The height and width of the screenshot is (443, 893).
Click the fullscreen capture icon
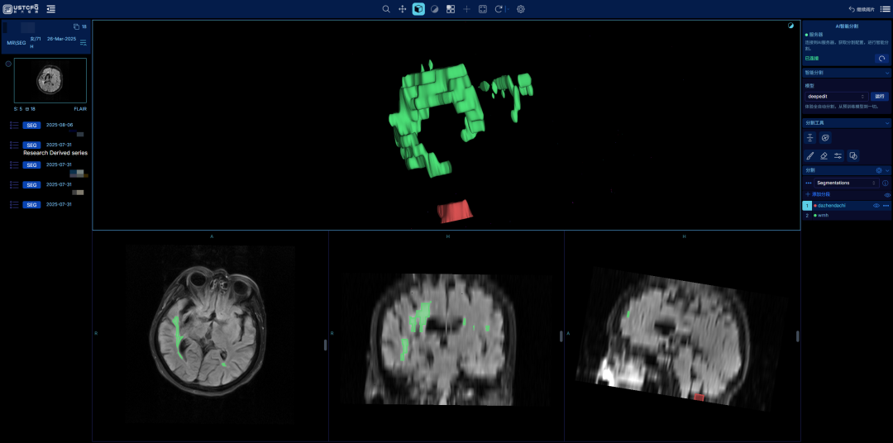point(483,9)
